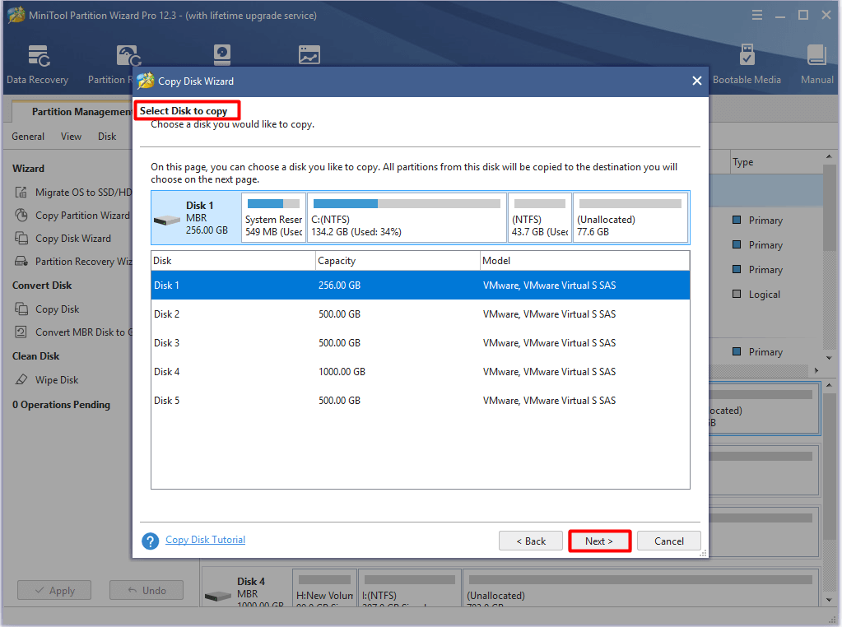Open the General menu
The image size is (842, 627).
28,137
